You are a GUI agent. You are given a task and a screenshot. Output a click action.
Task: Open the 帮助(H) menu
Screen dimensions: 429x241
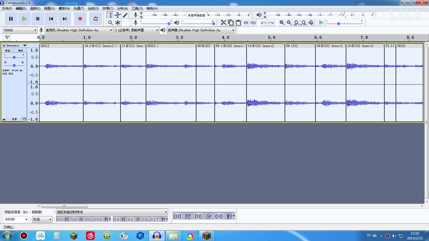click(x=152, y=8)
